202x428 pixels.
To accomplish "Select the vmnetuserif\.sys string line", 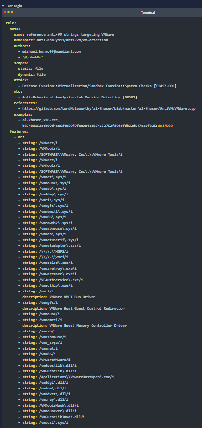I will click(x=48, y=240).
